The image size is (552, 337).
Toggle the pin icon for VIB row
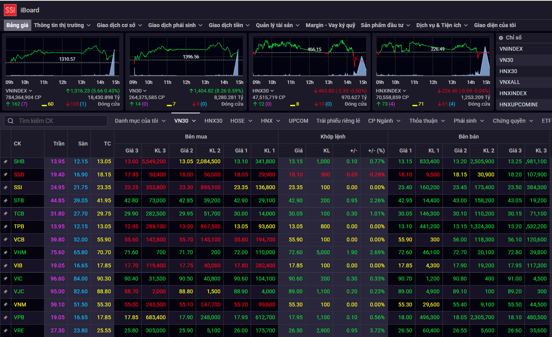pos(5,266)
